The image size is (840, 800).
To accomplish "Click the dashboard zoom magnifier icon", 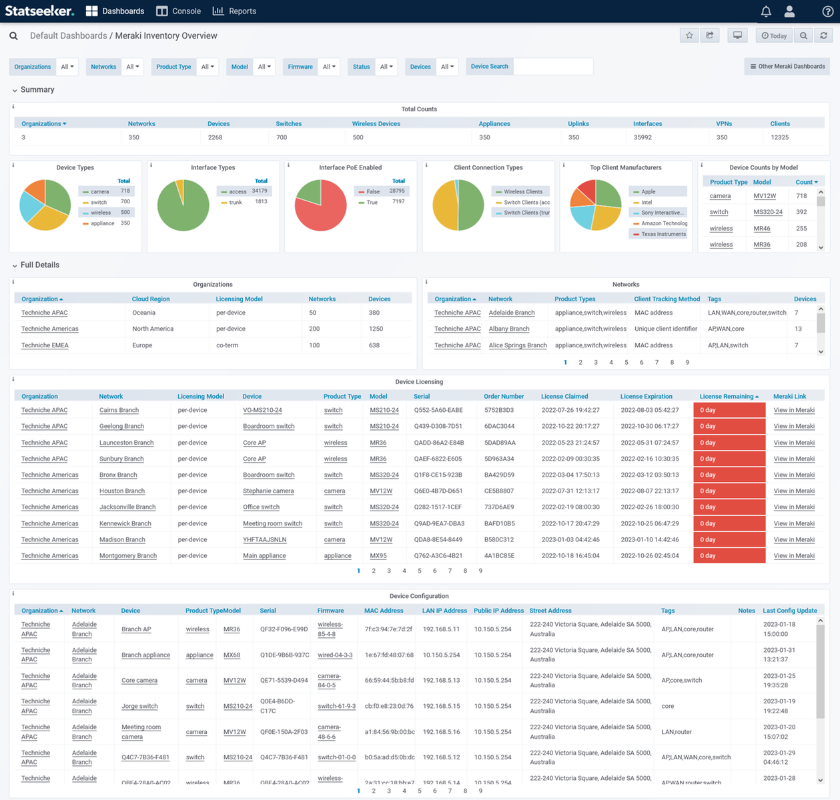I will [802, 35].
